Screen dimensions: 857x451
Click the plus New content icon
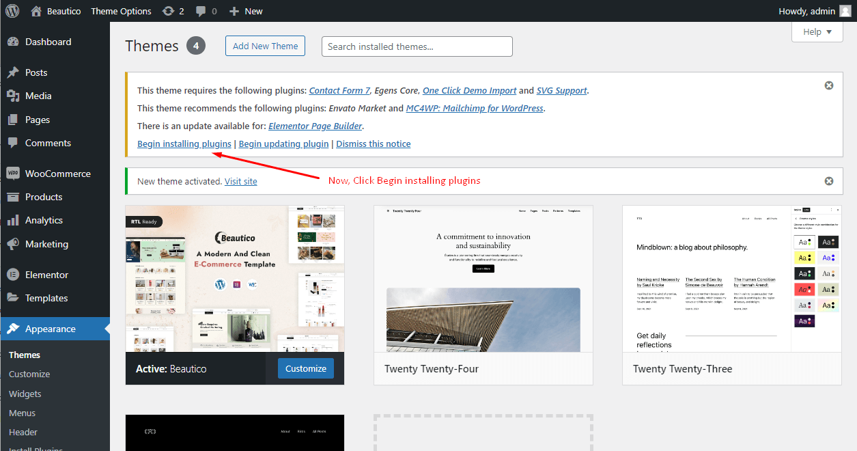click(234, 11)
